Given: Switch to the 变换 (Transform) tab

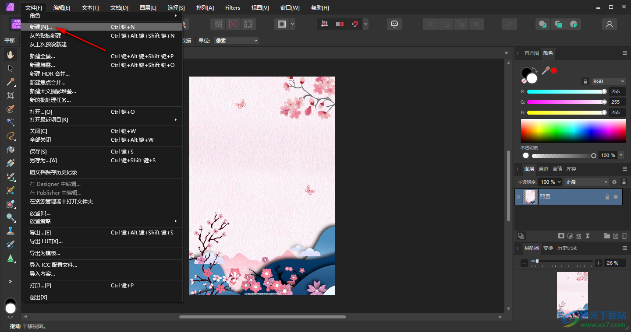Looking at the screenshot, I should (548, 248).
